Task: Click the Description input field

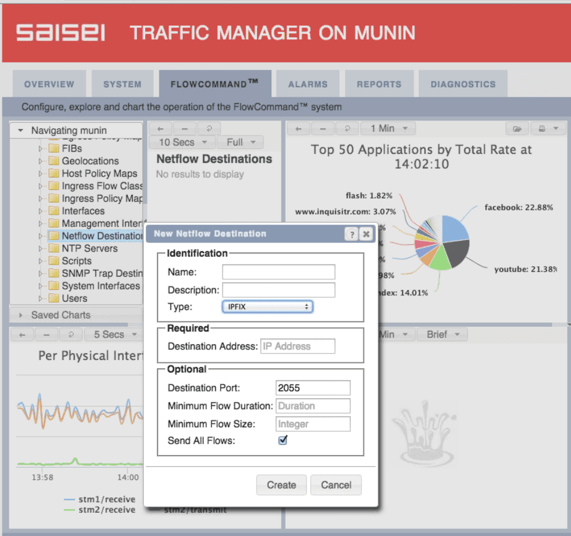Action: pos(278,290)
